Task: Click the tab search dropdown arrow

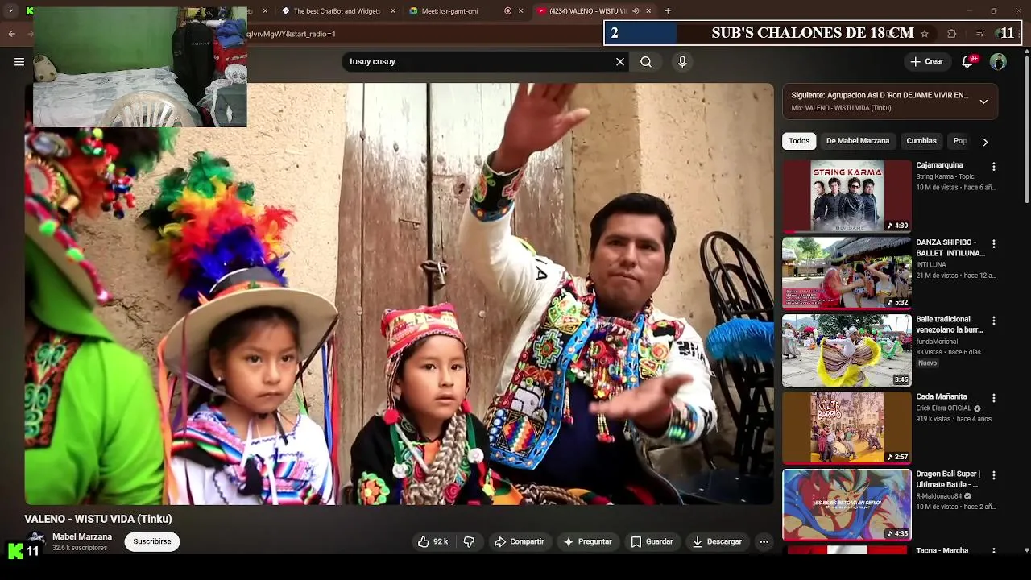Action: (x=10, y=11)
